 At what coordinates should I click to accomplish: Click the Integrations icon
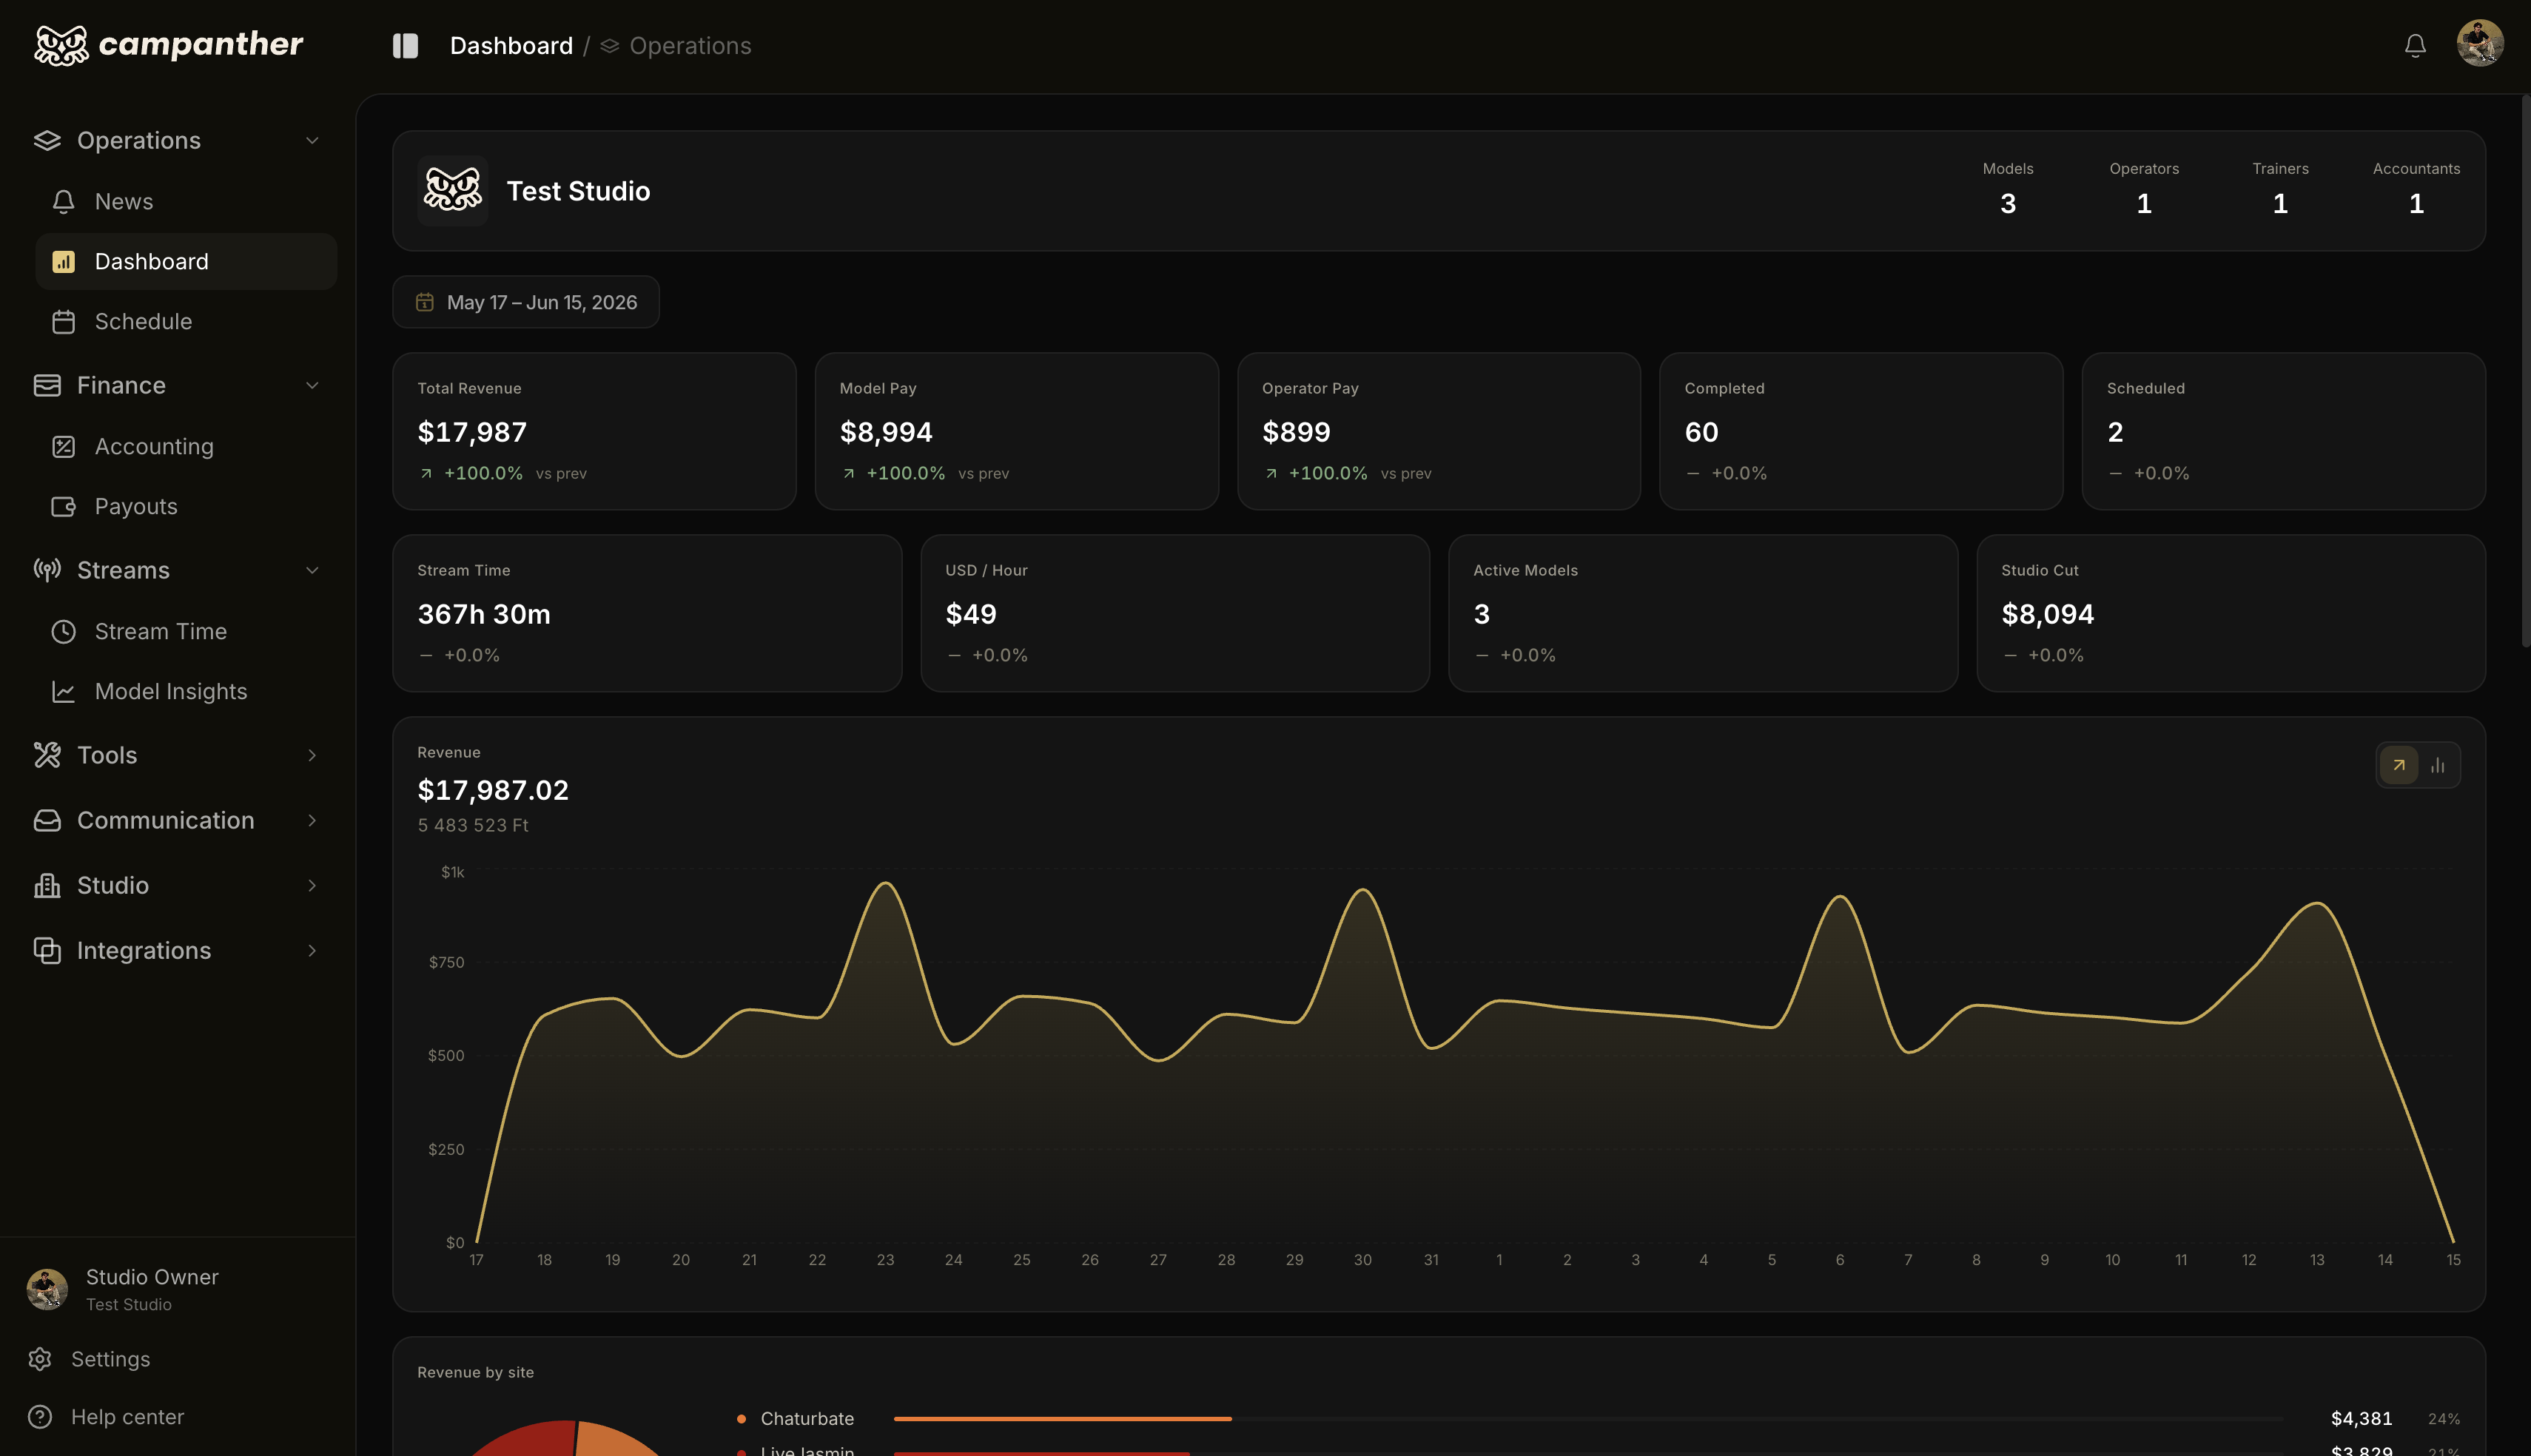(x=47, y=951)
